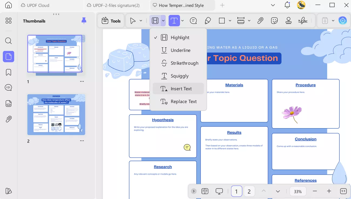Open the bookmarks panel in sidebar
Viewport: 351px width, 199px height.
8,72
